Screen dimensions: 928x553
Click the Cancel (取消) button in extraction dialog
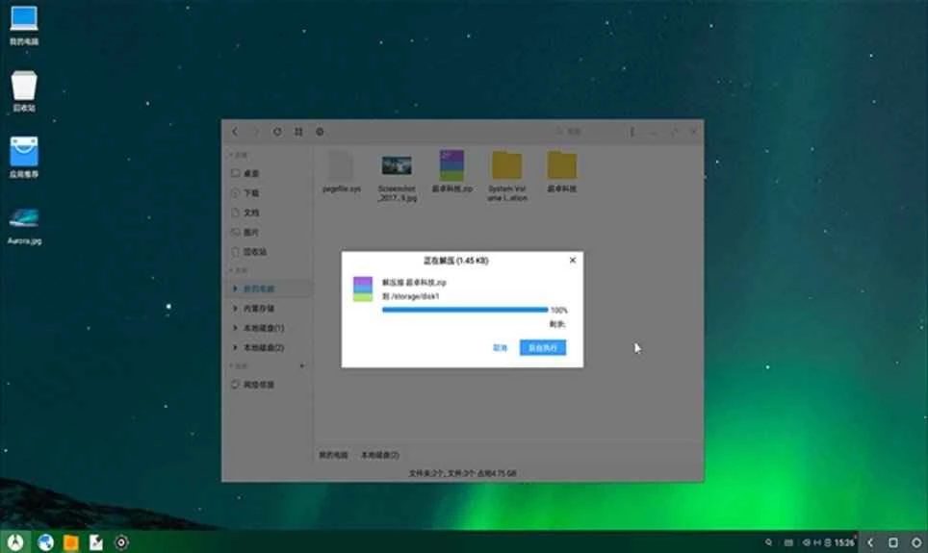(x=500, y=347)
